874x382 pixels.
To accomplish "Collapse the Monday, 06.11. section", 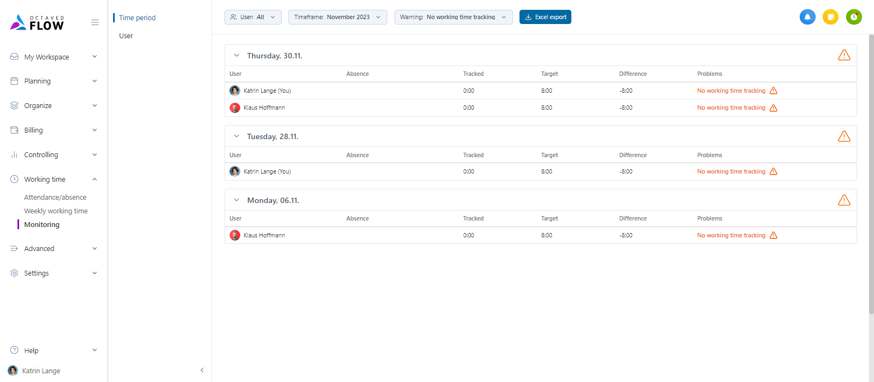I will [237, 200].
